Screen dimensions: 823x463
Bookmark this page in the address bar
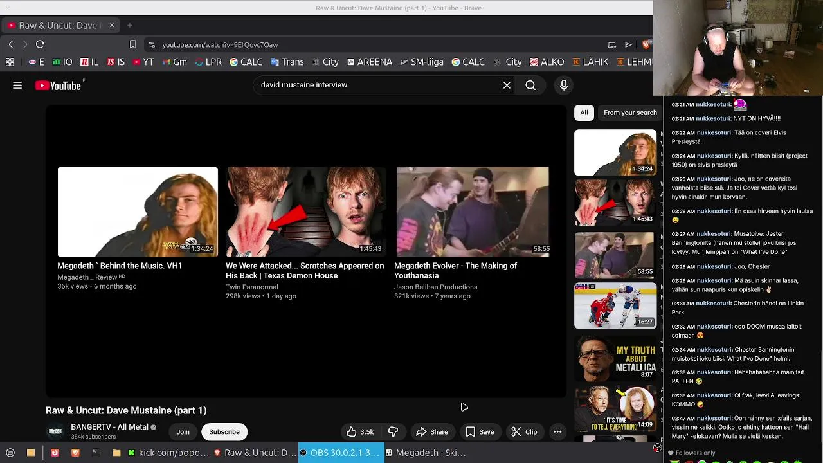click(x=133, y=44)
